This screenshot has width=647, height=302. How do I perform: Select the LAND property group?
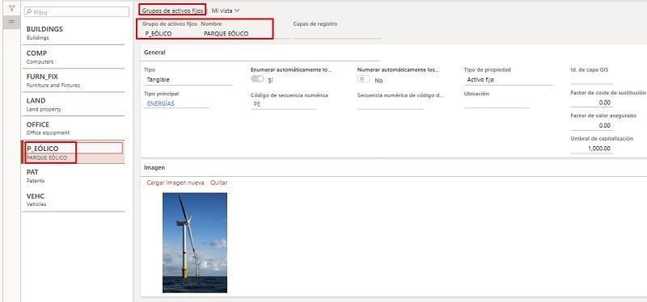[74, 104]
